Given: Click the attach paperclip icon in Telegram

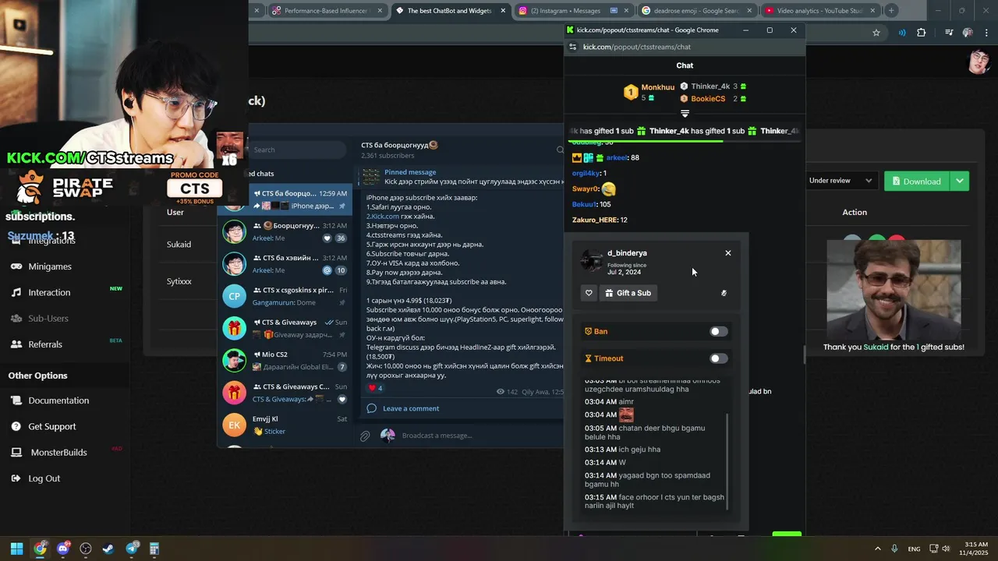Looking at the screenshot, I should click(365, 436).
